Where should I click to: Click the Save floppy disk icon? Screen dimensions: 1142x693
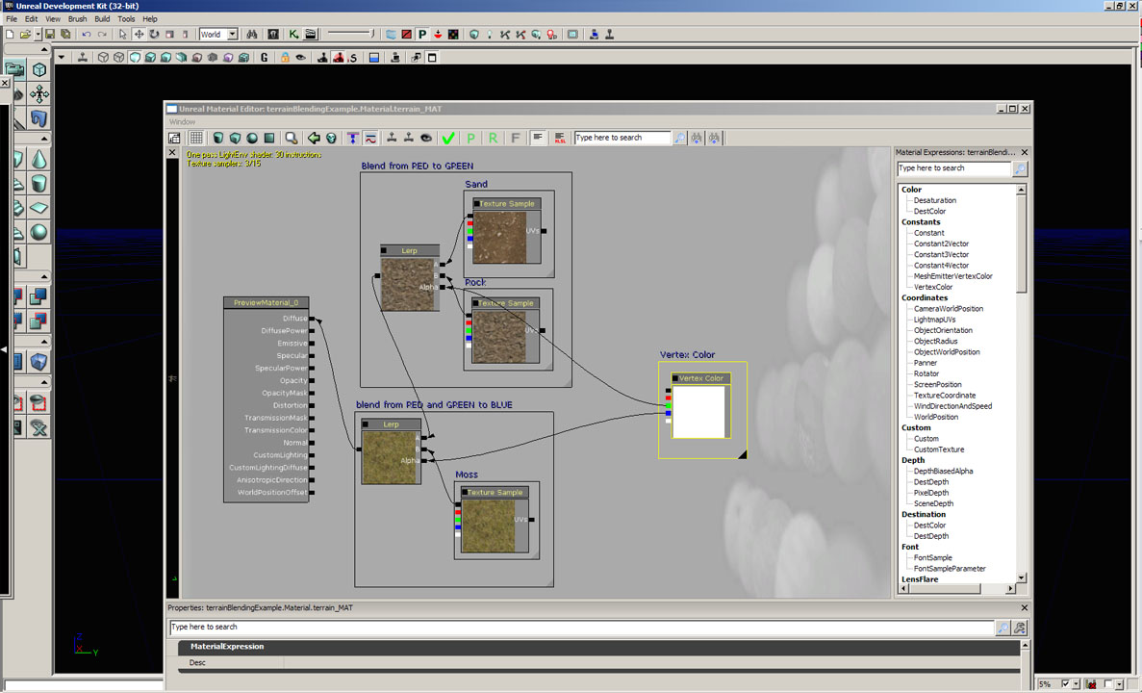pos(50,35)
